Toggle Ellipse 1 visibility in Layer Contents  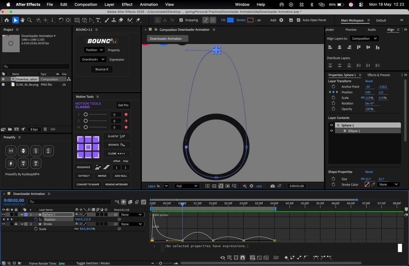tap(332, 131)
